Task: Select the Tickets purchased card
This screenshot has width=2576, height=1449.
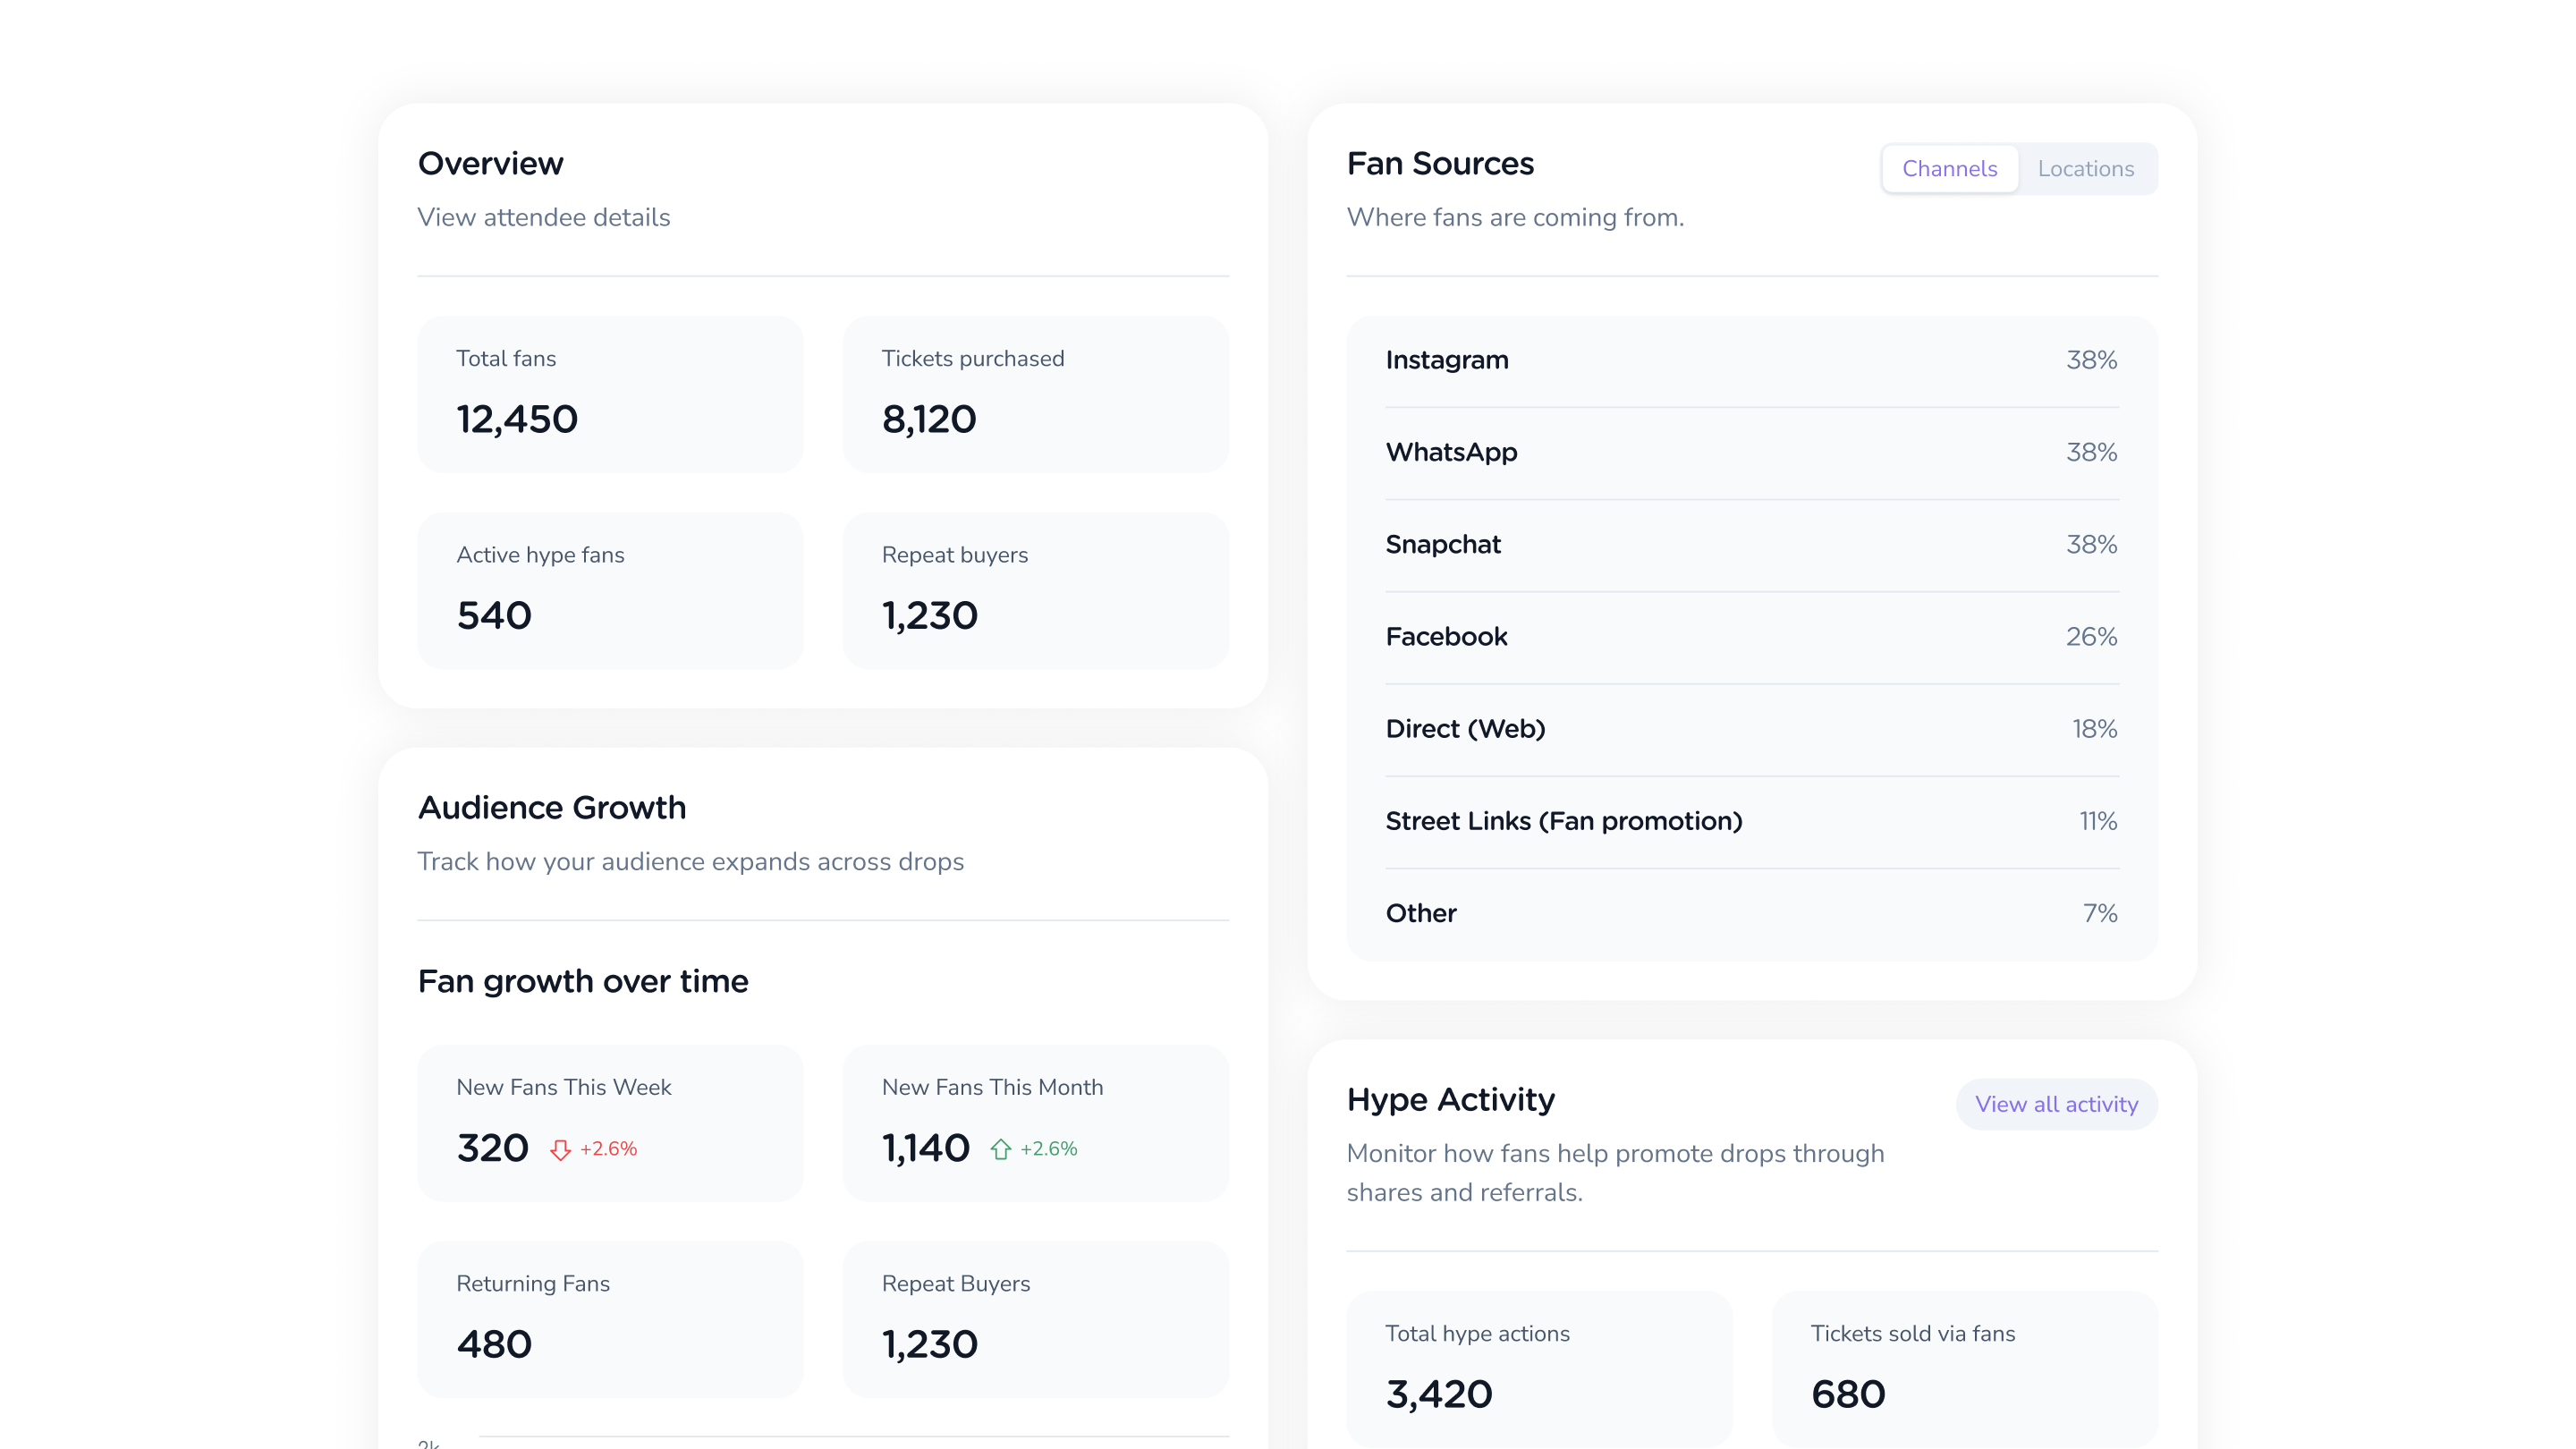Action: [x=1035, y=394]
